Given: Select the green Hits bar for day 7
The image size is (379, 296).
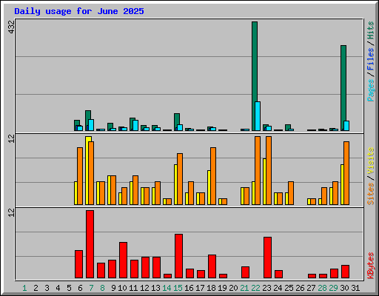Looking at the screenshot, I should pyautogui.click(x=88, y=121).
